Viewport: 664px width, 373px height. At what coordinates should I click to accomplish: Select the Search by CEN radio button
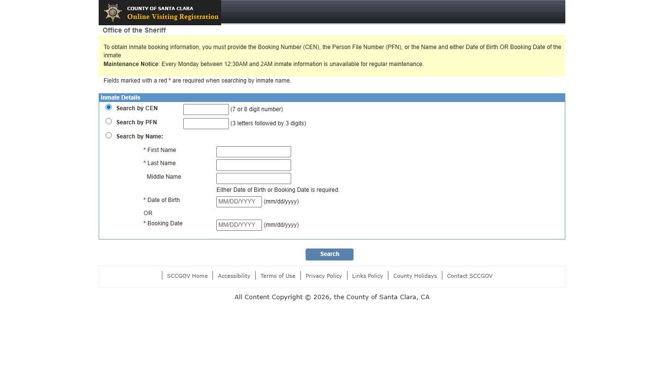pyautogui.click(x=108, y=107)
